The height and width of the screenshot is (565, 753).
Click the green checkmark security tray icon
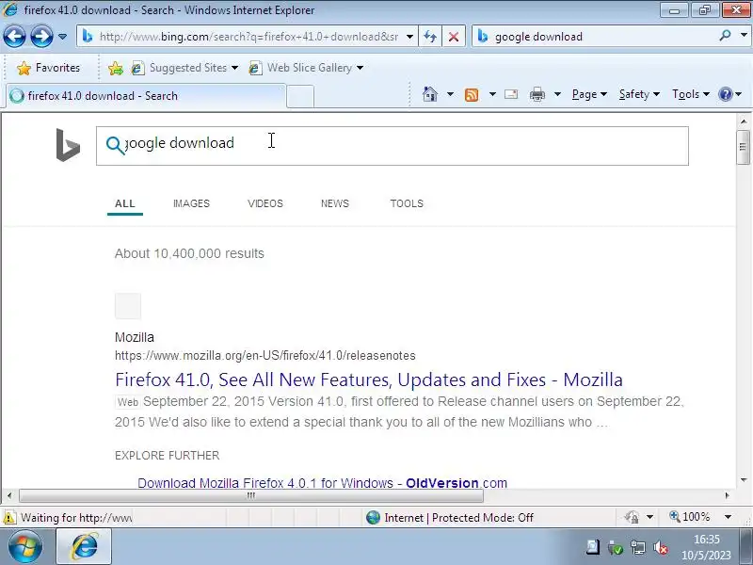616,548
